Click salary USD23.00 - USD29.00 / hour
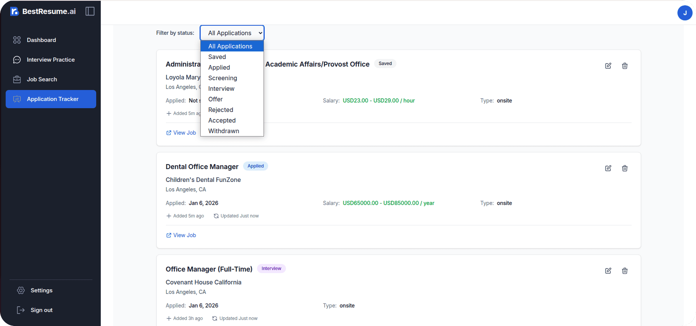This screenshot has height=326, width=696. [x=379, y=101]
